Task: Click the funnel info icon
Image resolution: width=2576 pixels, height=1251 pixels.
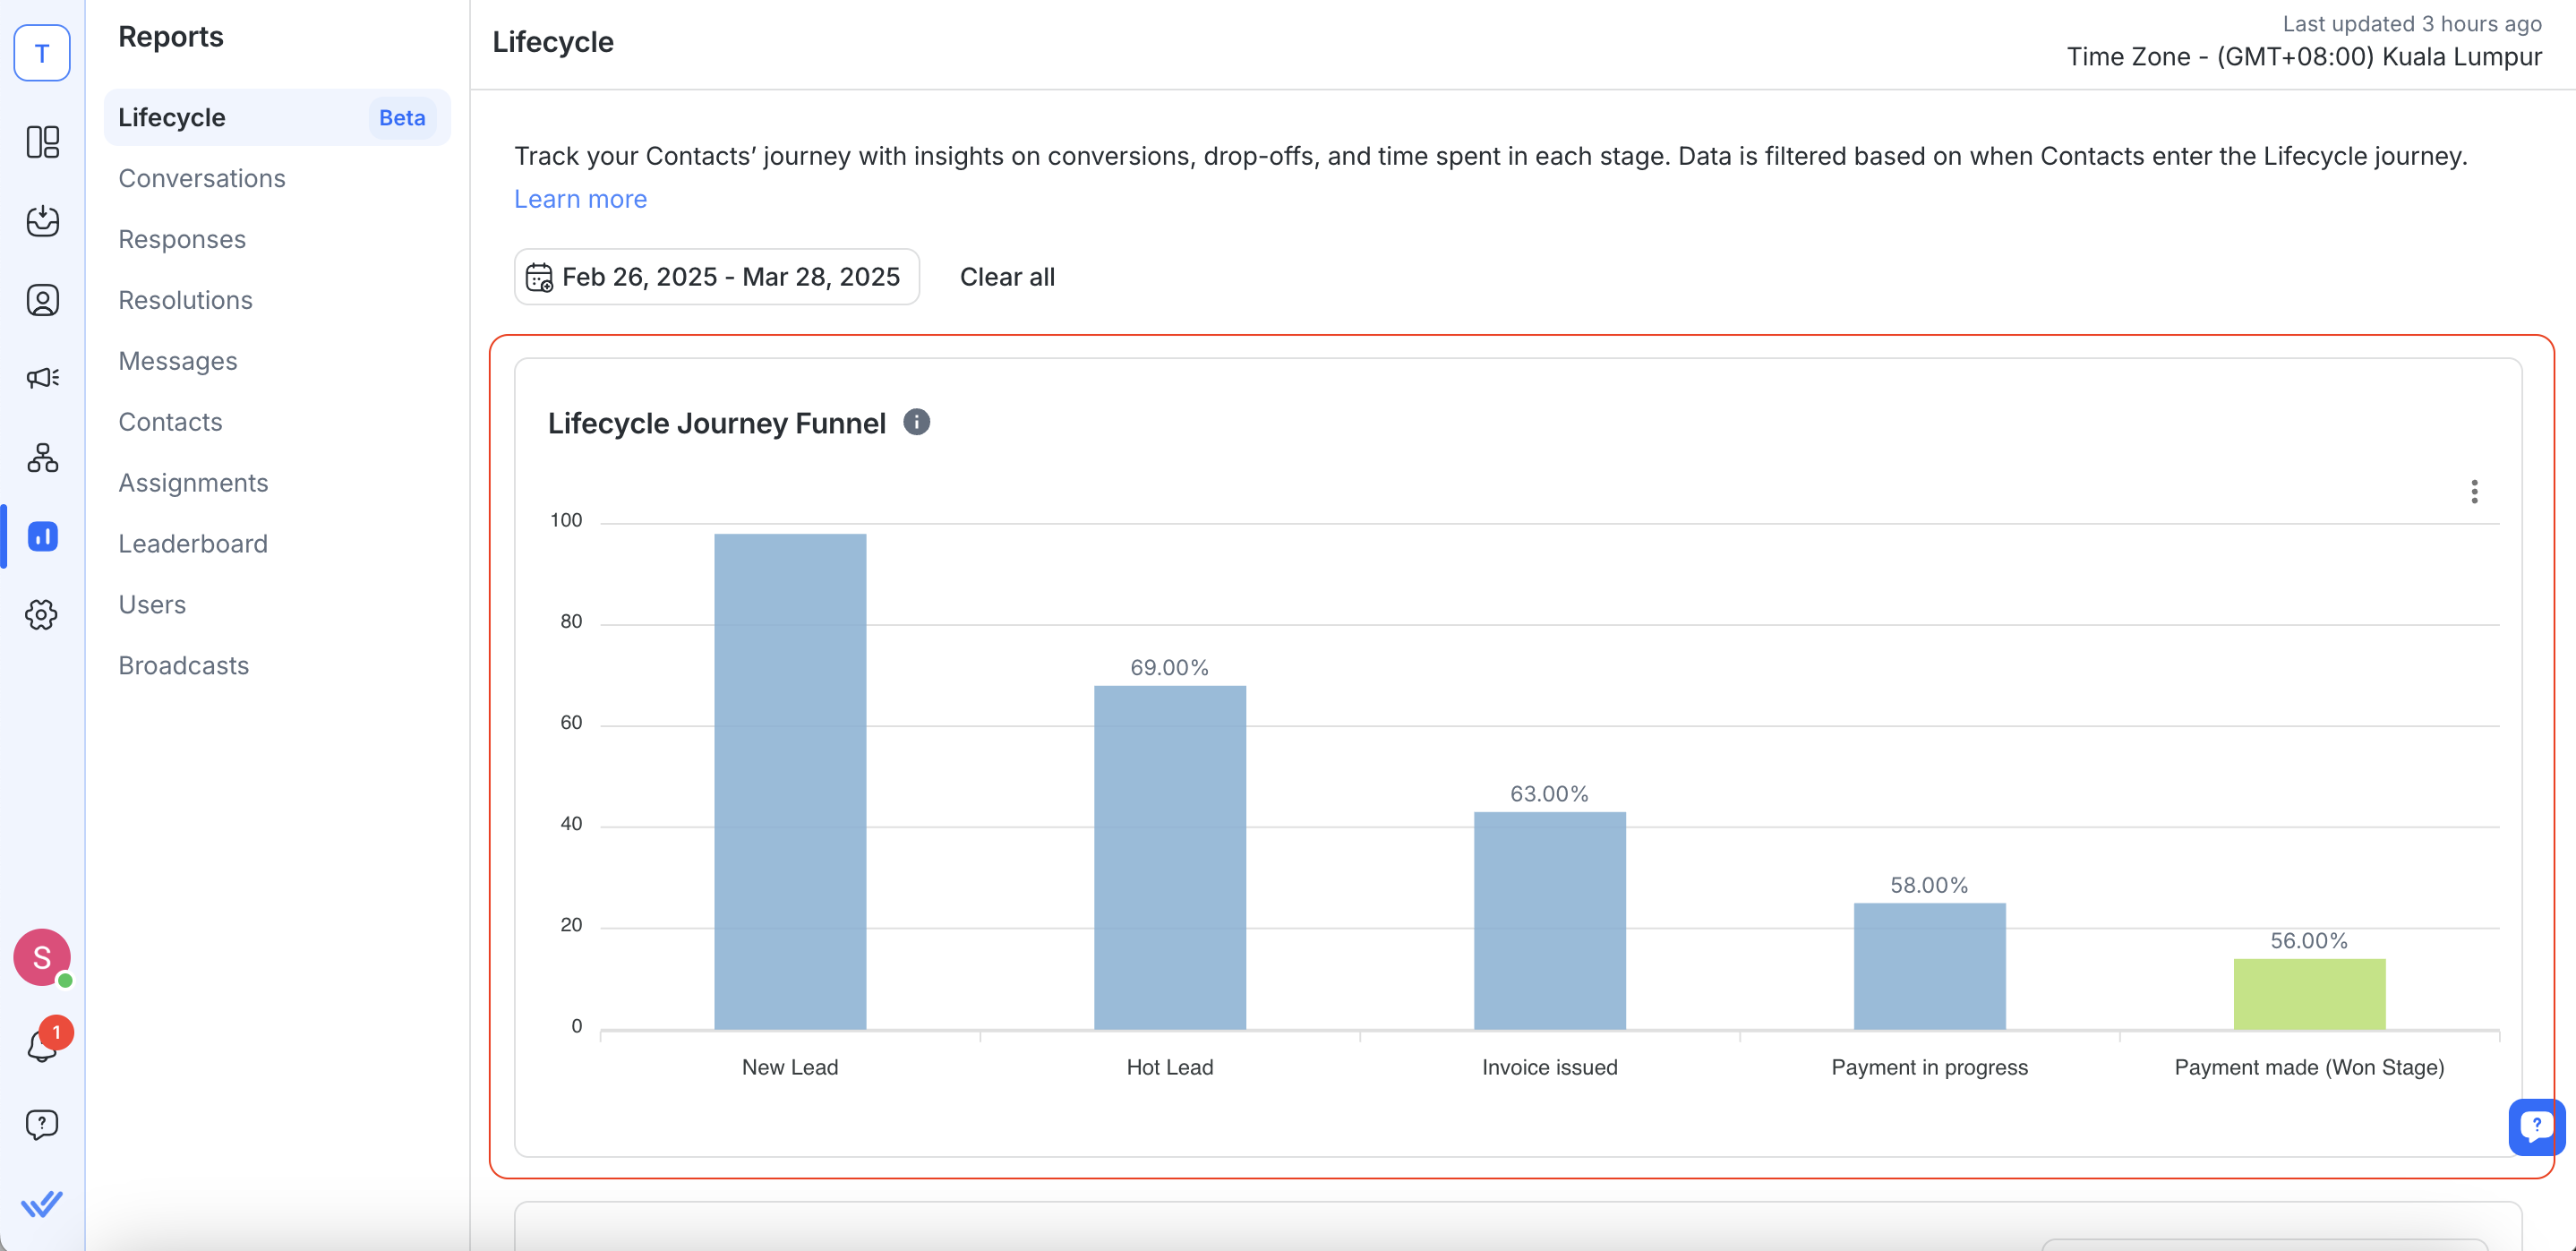Action: click(x=916, y=423)
